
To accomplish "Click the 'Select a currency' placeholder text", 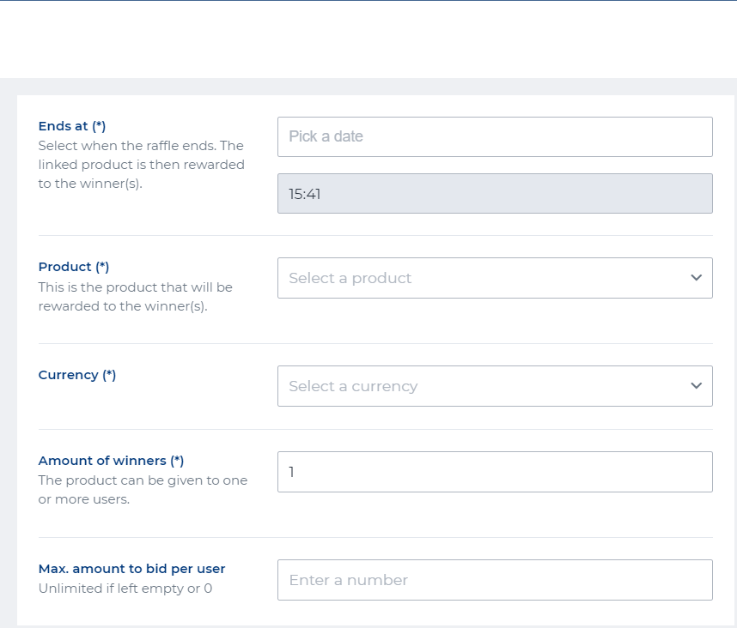I will tap(353, 386).
